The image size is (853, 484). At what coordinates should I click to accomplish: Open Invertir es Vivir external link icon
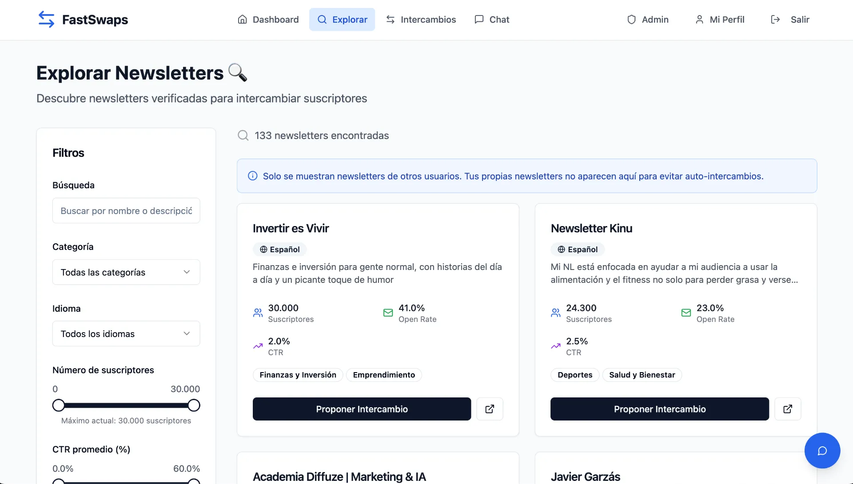coord(490,409)
